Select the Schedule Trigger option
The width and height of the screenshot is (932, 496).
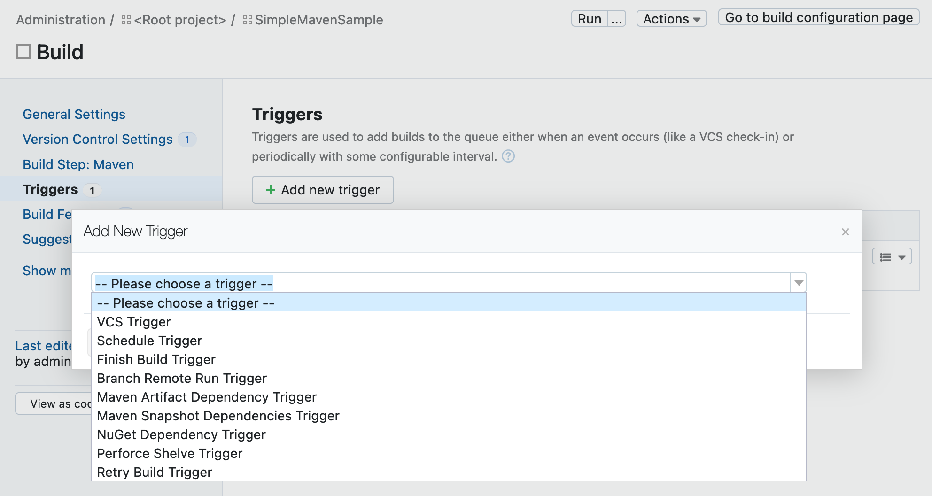click(x=149, y=341)
